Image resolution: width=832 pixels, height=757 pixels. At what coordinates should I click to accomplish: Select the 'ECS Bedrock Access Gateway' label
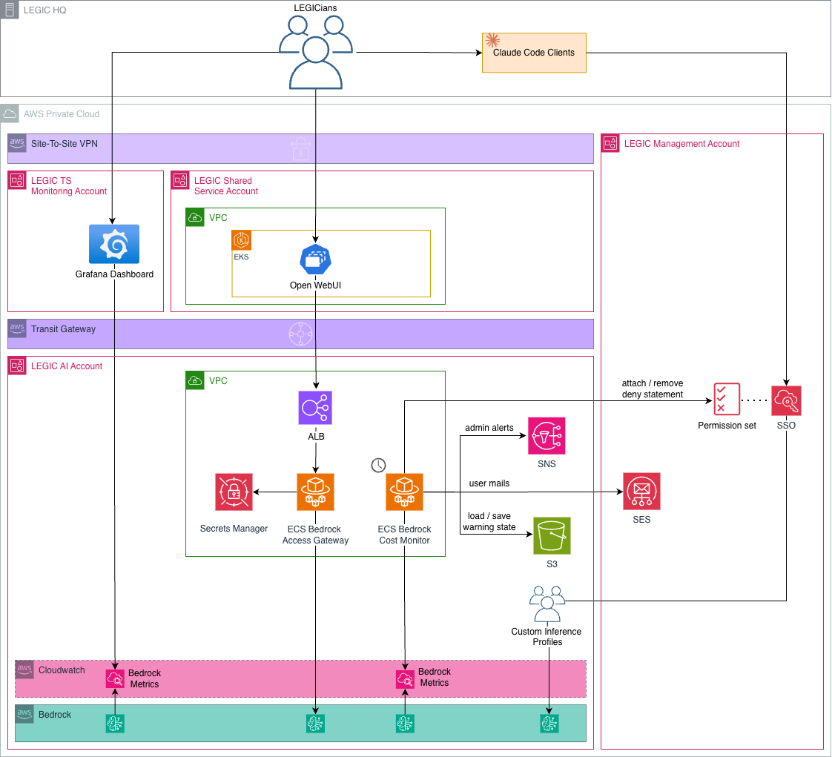[315, 535]
